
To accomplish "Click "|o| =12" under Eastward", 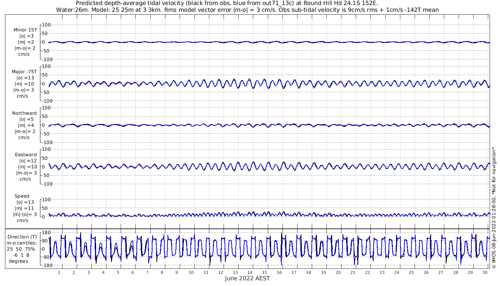I will coord(25,161).
